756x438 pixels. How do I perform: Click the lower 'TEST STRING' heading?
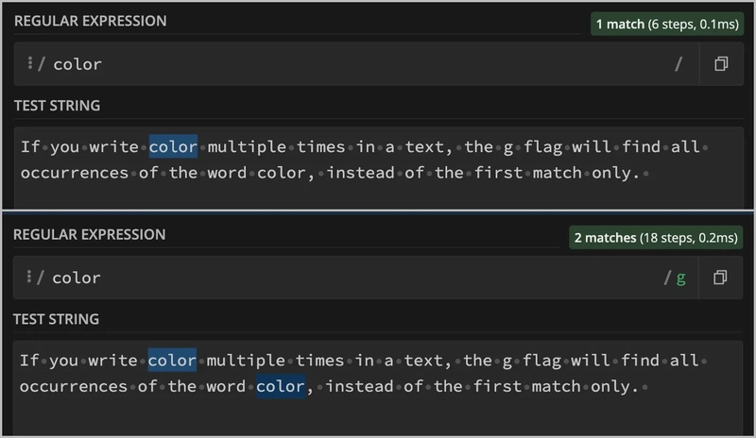pos(57,318)
